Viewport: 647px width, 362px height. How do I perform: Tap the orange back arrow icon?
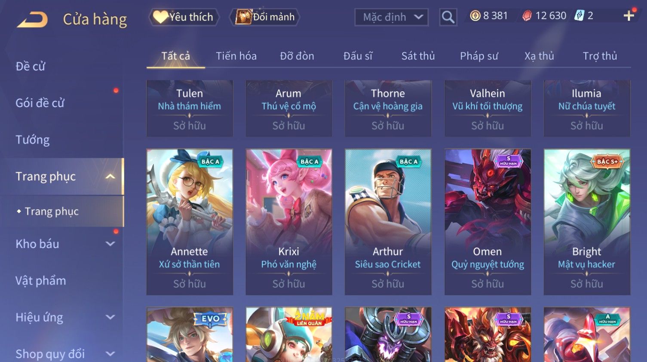tap(32, 20)
